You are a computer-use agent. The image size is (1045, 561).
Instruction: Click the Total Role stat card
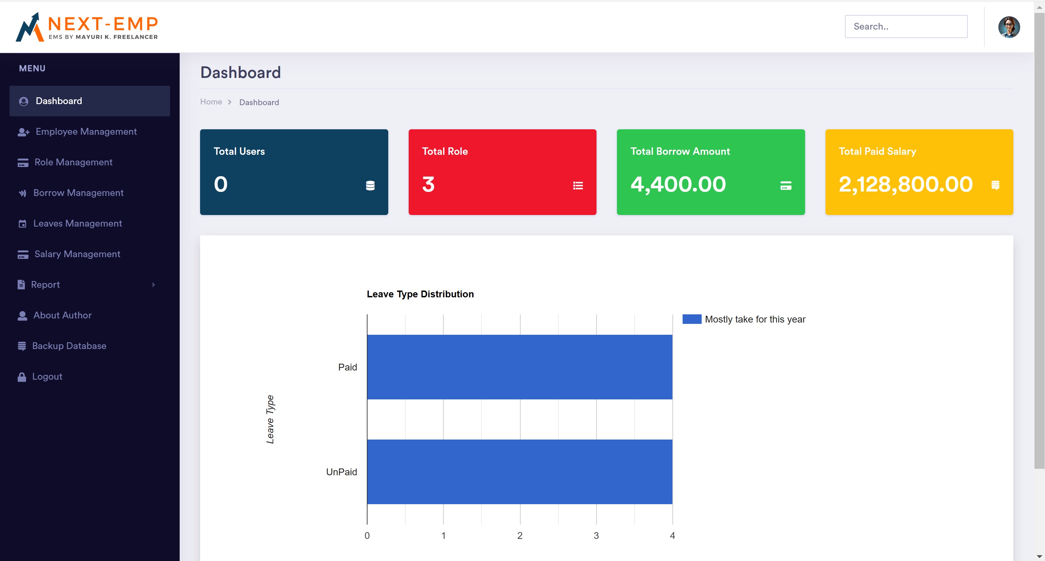click(502, 172)
